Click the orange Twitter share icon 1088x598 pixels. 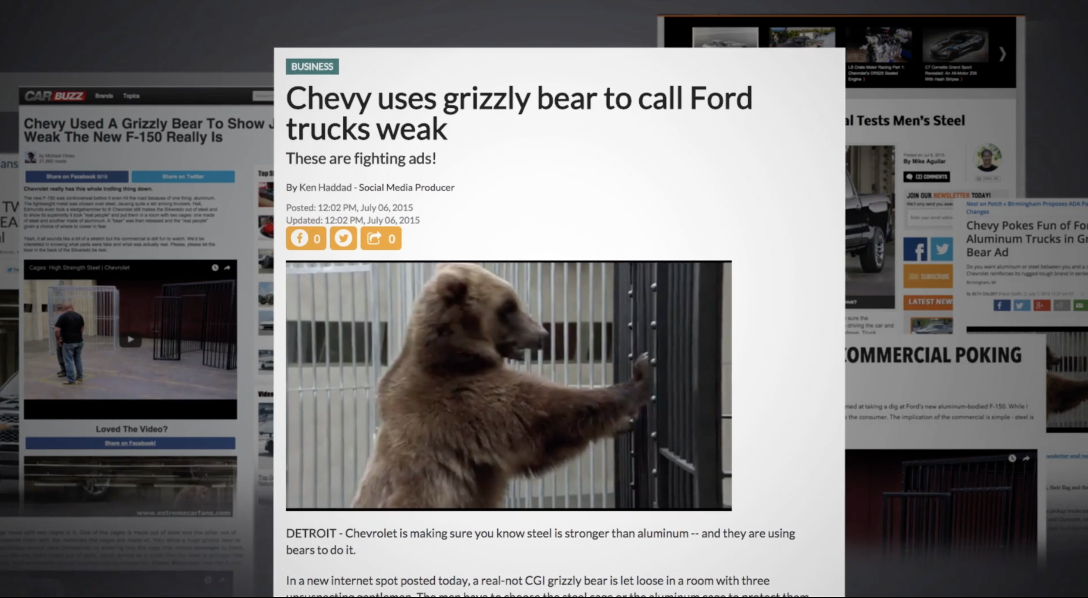343,238
